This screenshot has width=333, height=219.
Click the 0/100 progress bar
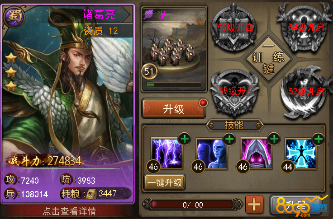tap(193, 205)
